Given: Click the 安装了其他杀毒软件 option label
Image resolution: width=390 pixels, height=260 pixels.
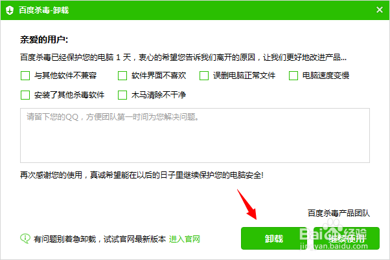Looking at the screenshot, I should click(69, 95).
